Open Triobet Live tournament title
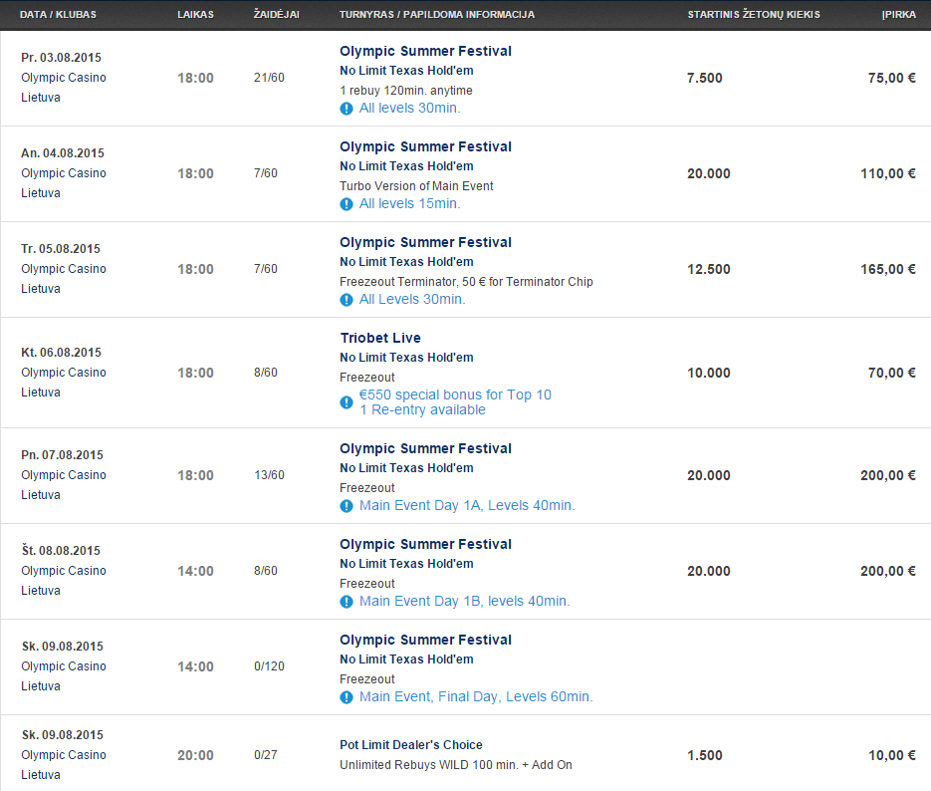This screenshot has width=931, height=791. tap(380, 338)
